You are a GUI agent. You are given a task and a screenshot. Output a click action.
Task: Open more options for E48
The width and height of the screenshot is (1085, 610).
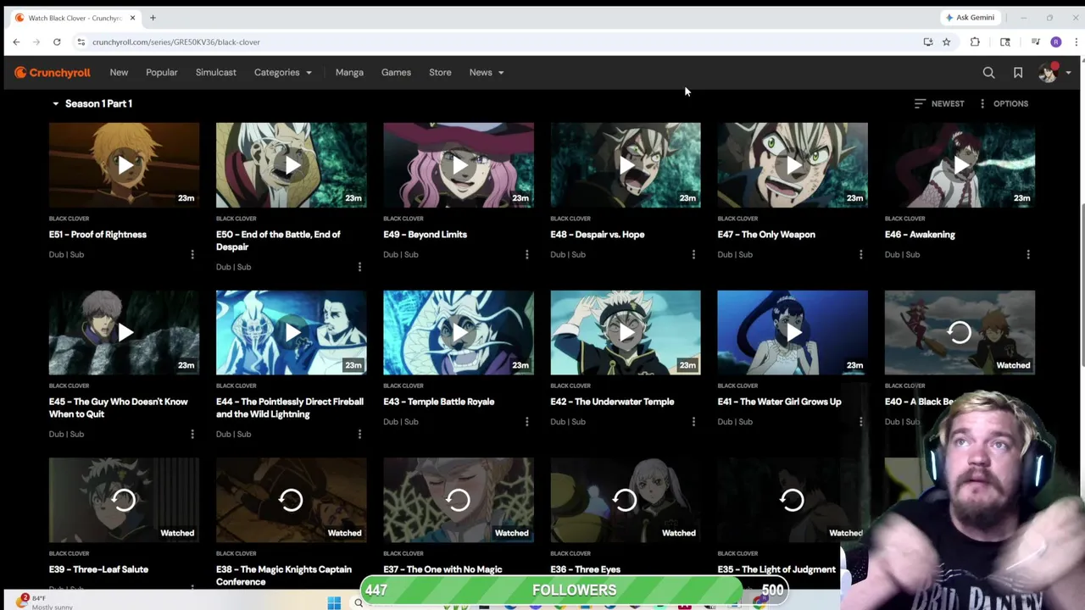[693, 254]
